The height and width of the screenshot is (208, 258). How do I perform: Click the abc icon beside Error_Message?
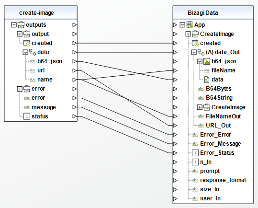pos(195,144)
